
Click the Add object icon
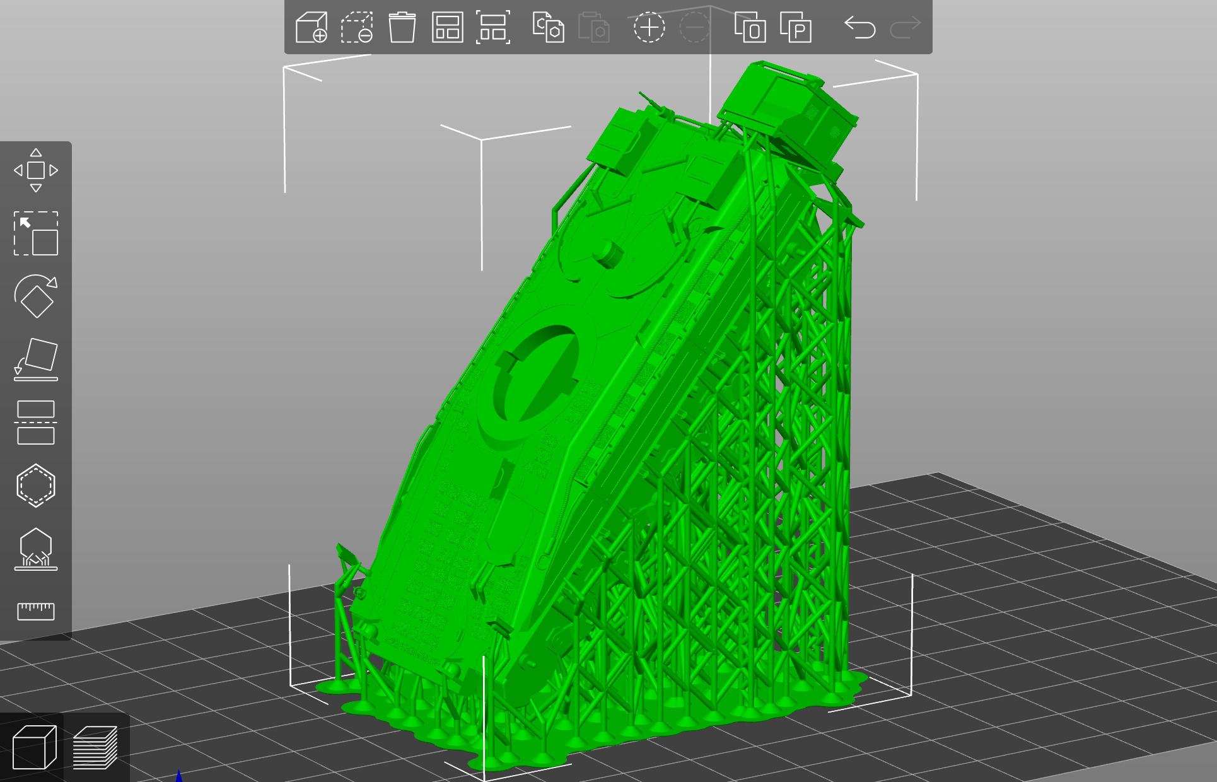point(312,27)
